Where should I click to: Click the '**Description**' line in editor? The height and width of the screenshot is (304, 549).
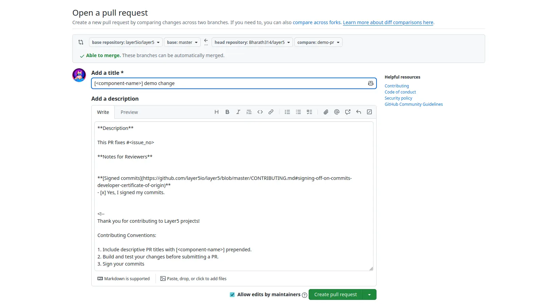point(115,128)
